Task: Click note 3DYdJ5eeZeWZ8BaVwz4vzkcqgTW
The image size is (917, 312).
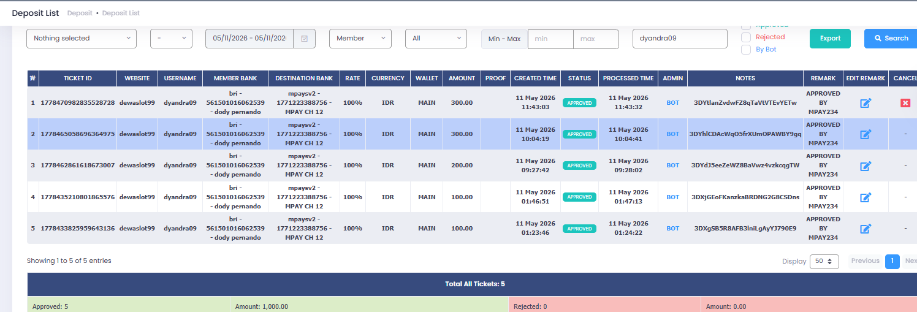Action: point(745,166)
